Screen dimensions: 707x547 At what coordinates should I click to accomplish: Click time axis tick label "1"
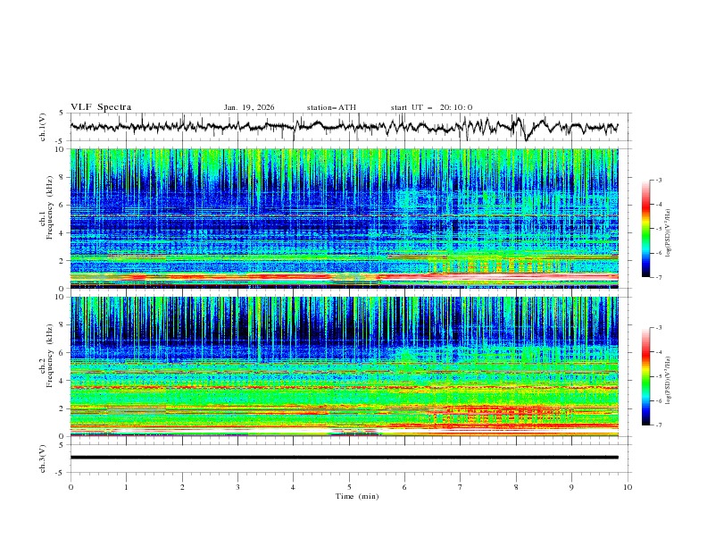(126, 487)
